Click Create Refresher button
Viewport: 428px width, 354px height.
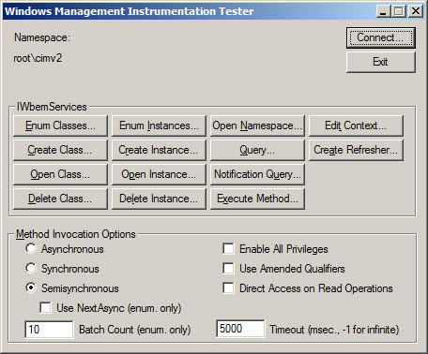tap(356, 150)
